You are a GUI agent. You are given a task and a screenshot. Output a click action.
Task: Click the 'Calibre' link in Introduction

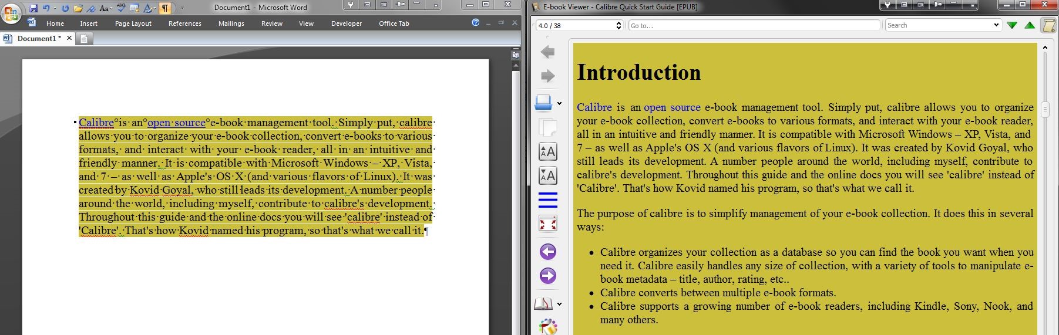[x=594, y=107]
